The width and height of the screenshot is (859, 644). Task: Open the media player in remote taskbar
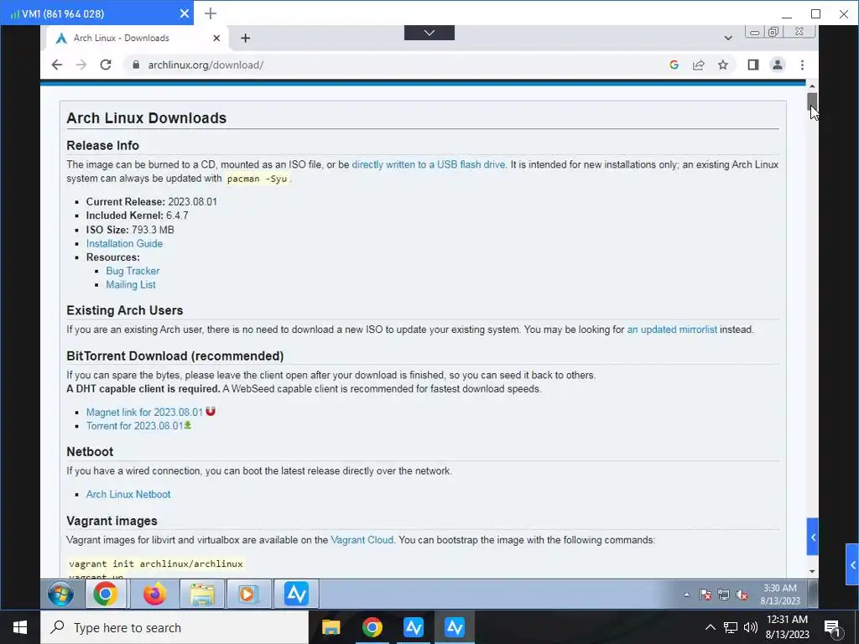(x=247, y=594)
